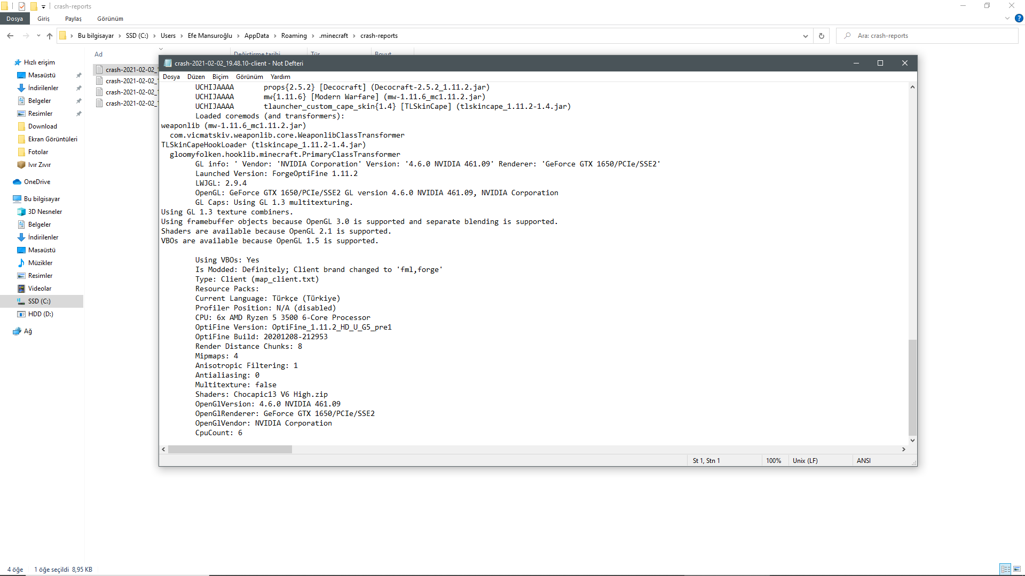Image resolution: width=1025 pixels, height=576 pixels.
Task: Open the Yardım menu in Notepad
Action: [280, 77]
